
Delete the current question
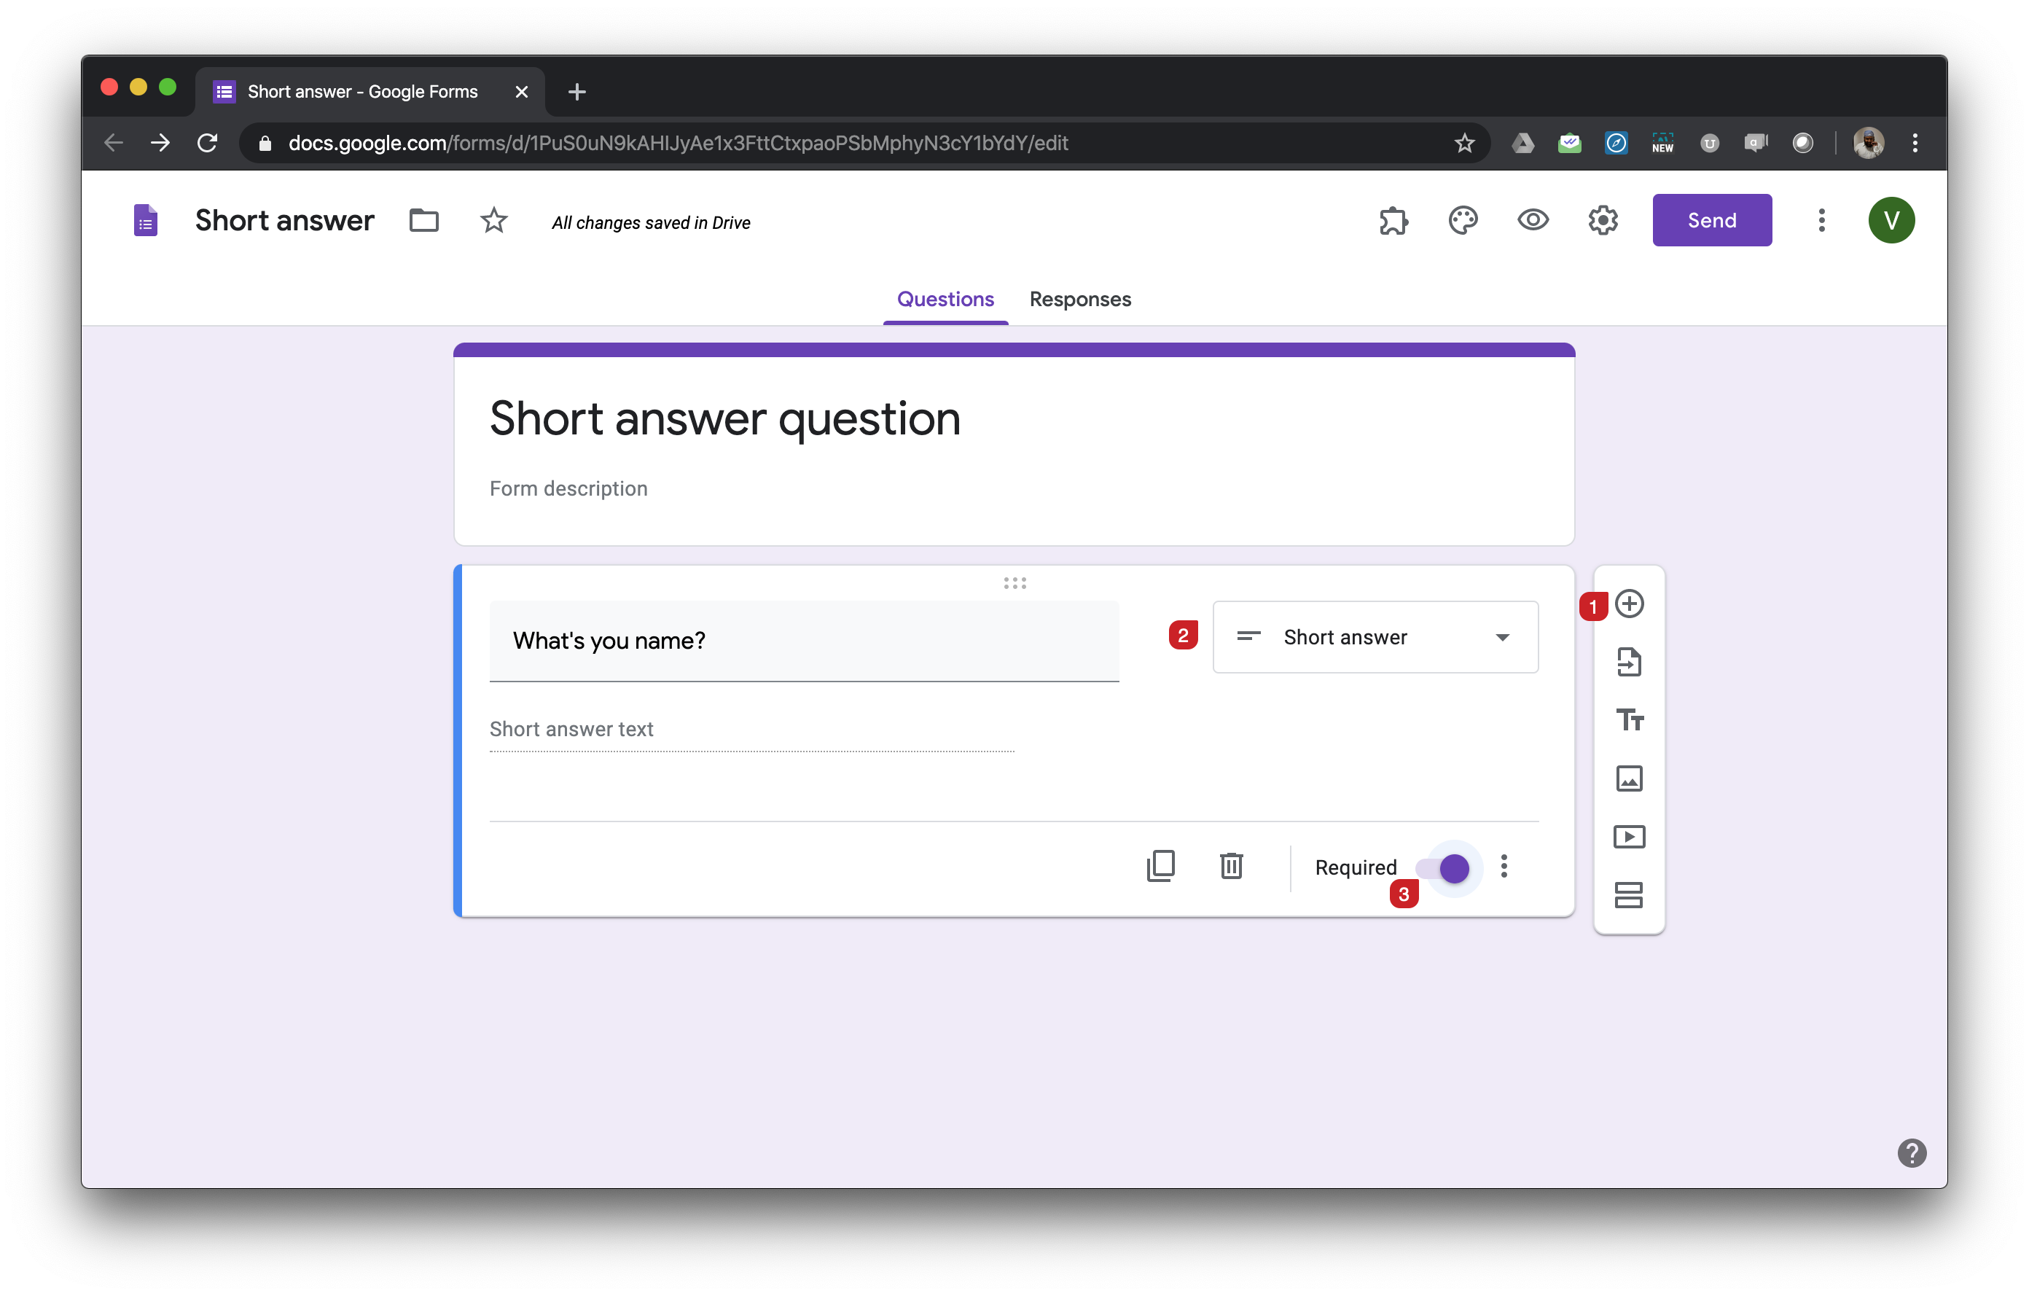1230,867
